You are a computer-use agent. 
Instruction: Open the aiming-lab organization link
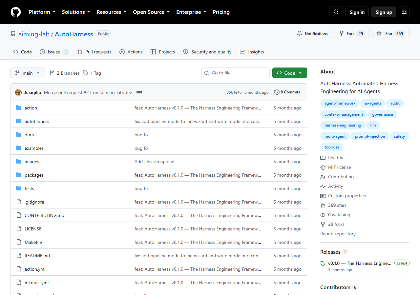(x=34, y=34)
